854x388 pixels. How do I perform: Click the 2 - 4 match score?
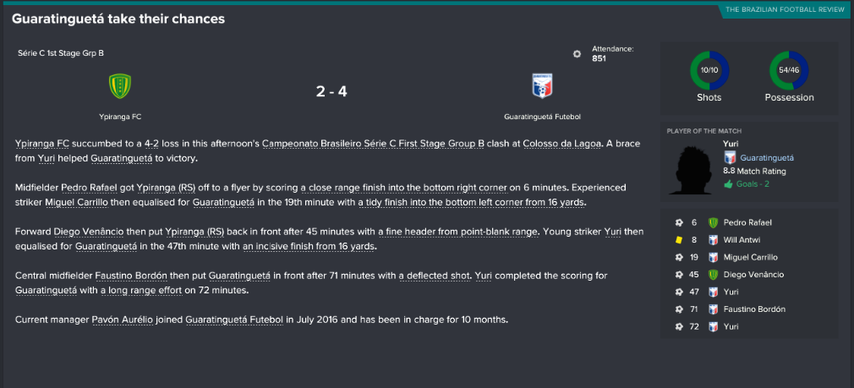pyautogui.click(x=331, y=91)
